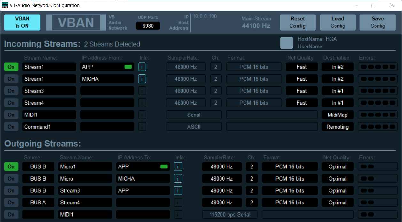This screenshot has height=222, width=402.
Task: Open info for outgoing Micro stream
Action: click(178, 179)
